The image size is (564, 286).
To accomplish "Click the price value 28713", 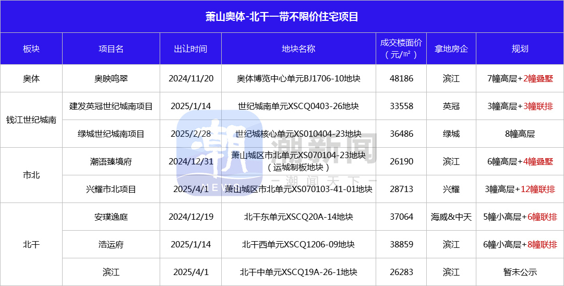I will pos(401,189).
